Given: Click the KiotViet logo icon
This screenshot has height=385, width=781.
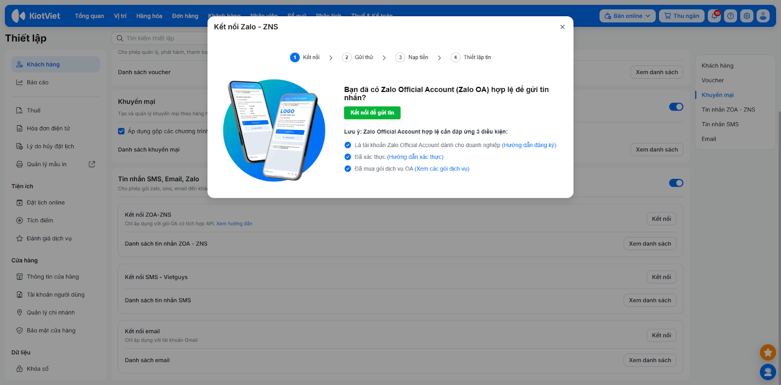Looking at the screenshot, I should [x=18, y=16].
